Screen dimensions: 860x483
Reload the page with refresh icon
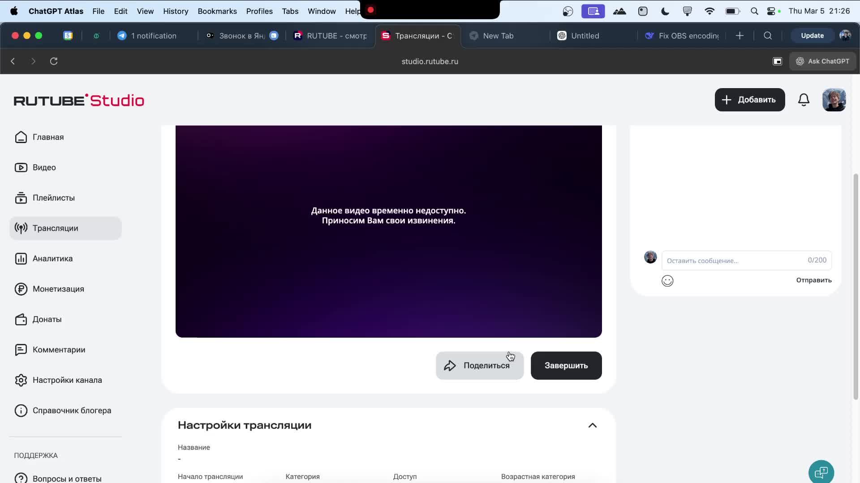pyautogui.click(x=54, y=61)
